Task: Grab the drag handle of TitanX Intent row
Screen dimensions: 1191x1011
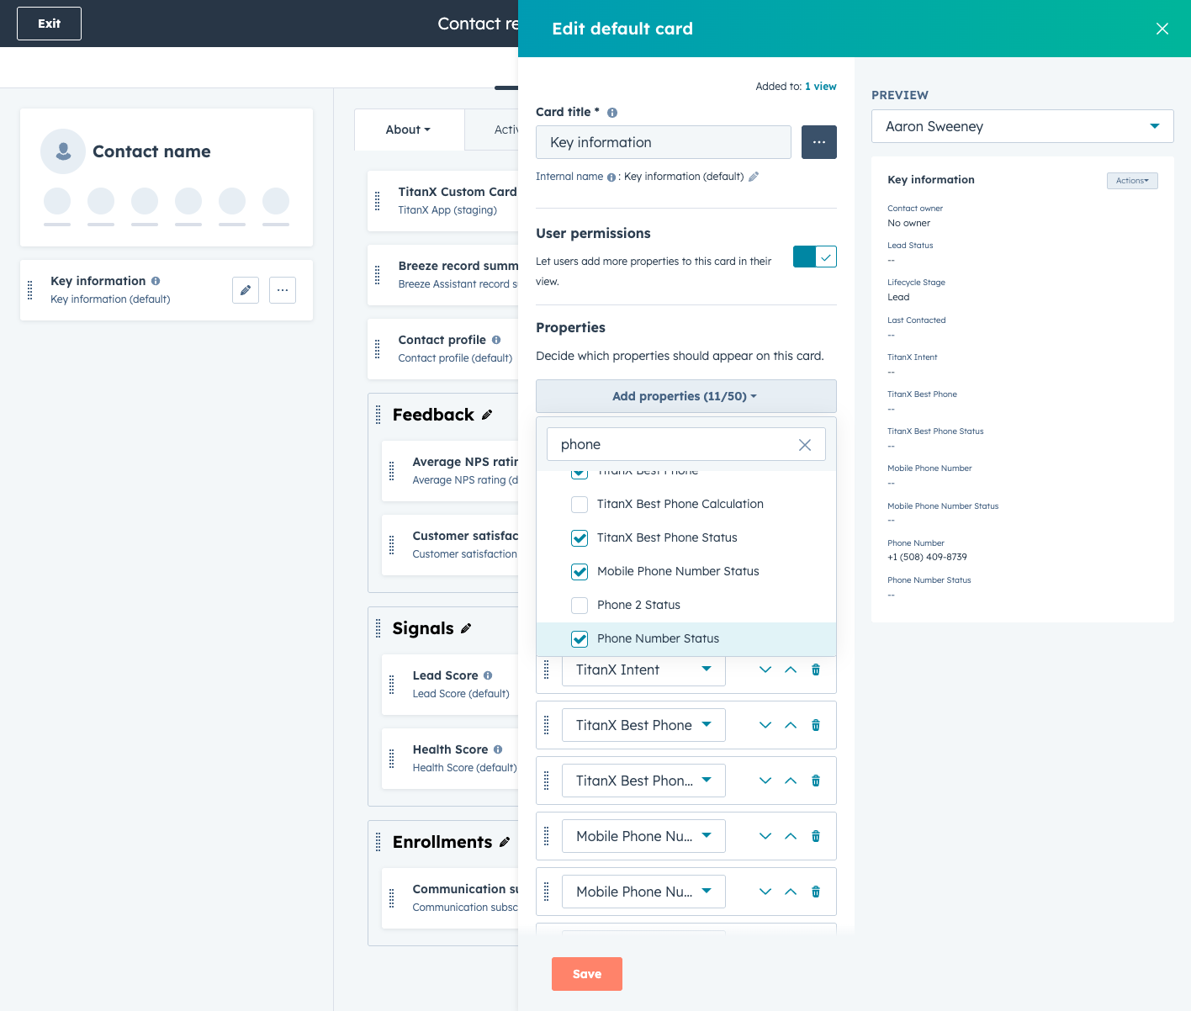Action: pyautogui.click(x=547, y=670)
